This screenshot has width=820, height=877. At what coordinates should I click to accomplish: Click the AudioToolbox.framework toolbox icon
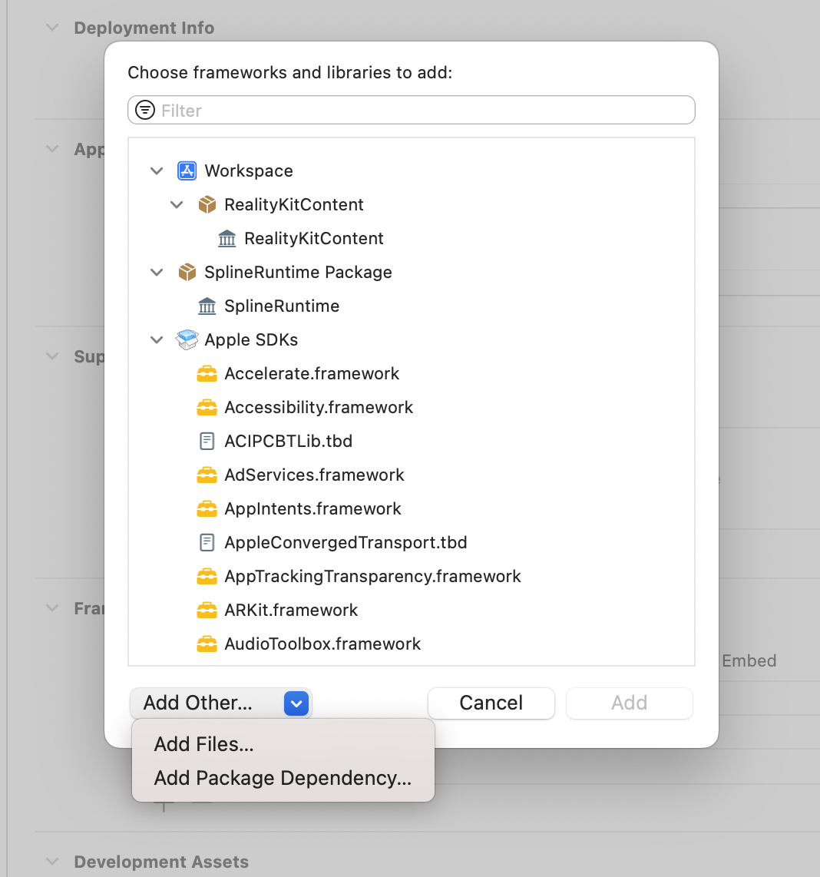click(207, 644)
